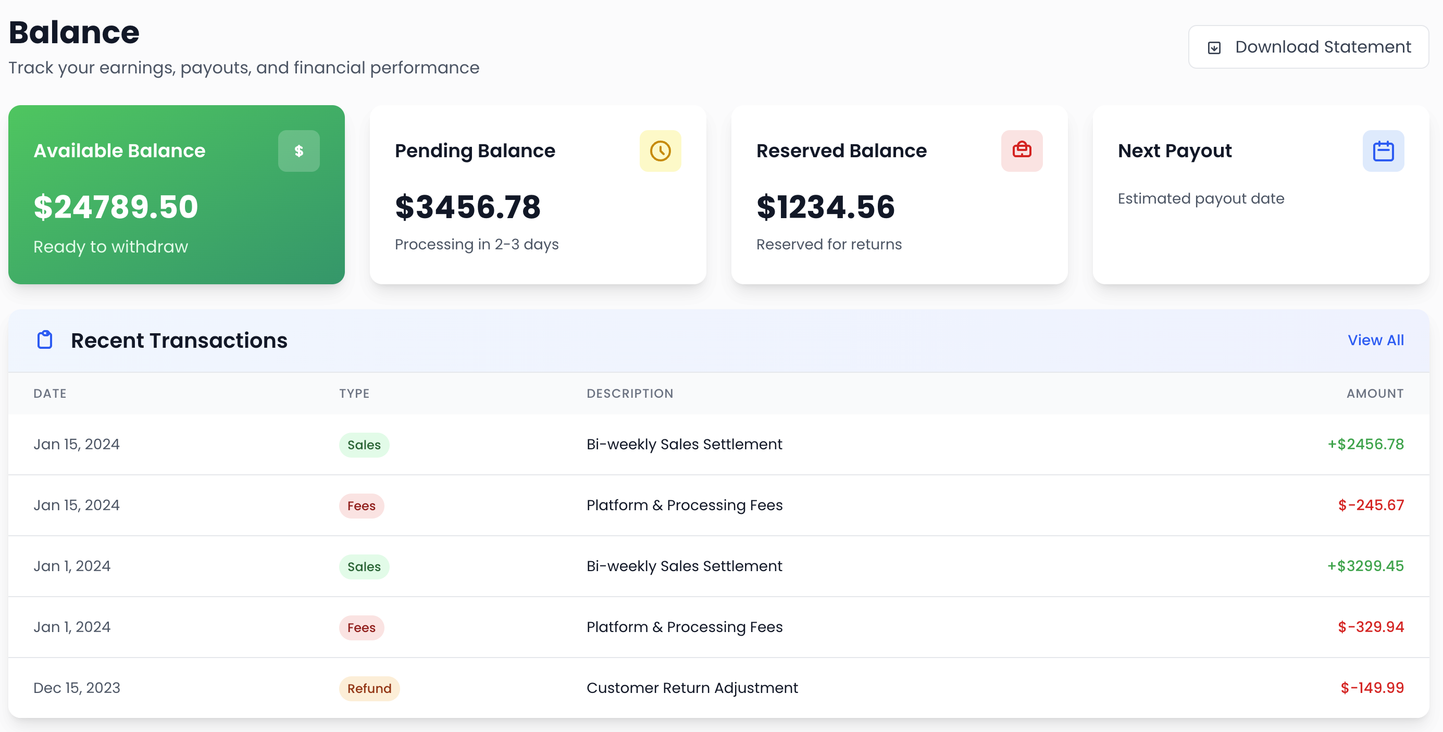Click the DATE column header

pos(50,394)
